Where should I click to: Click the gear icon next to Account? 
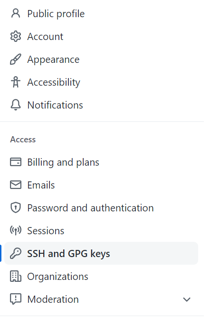(x=16, y=37)
